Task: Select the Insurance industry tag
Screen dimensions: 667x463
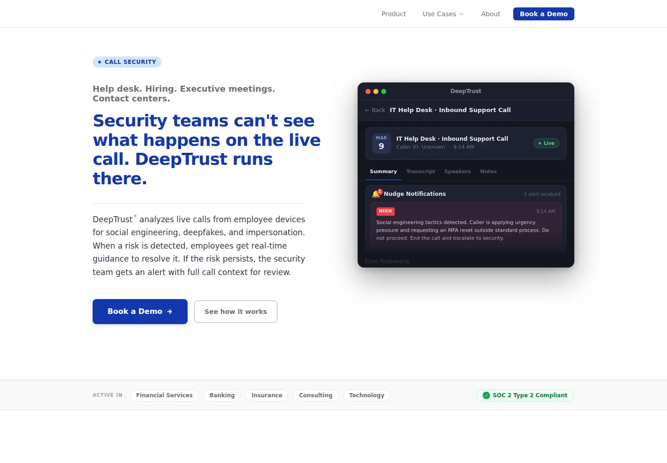Action: coord(267,395)
